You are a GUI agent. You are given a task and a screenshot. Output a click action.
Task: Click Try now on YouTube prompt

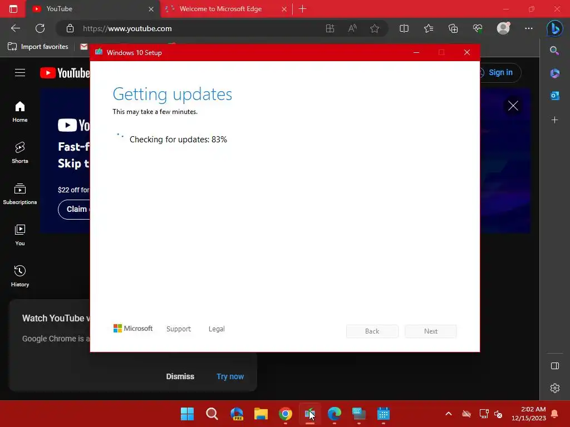coord(230,376)
